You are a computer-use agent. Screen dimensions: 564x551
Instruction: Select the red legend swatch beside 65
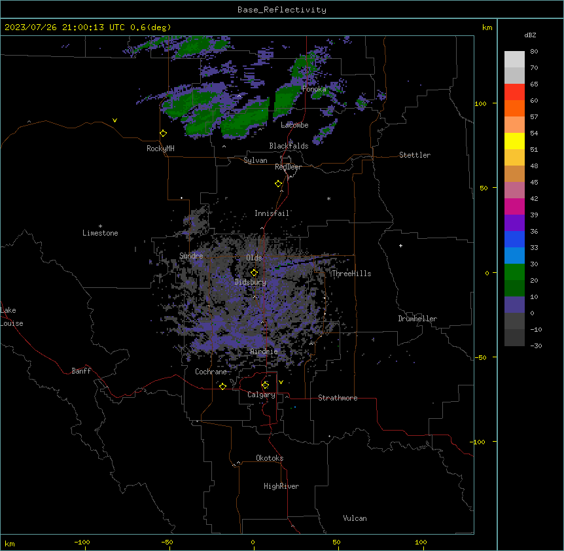click(514, 92)
